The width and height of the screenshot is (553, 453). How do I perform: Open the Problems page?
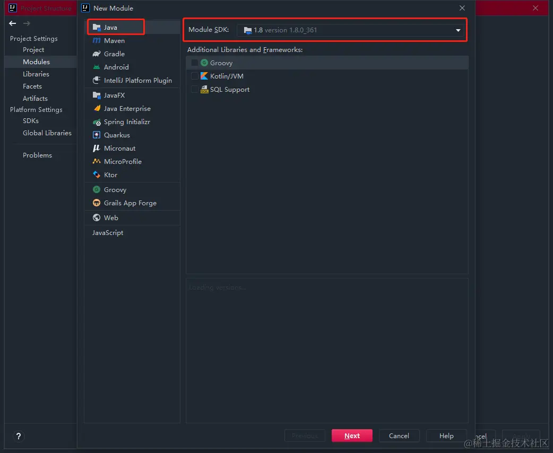point(37,155)
